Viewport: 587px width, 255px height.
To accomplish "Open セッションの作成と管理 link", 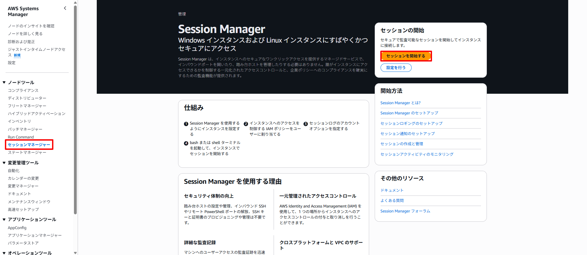I will [402, 144].
